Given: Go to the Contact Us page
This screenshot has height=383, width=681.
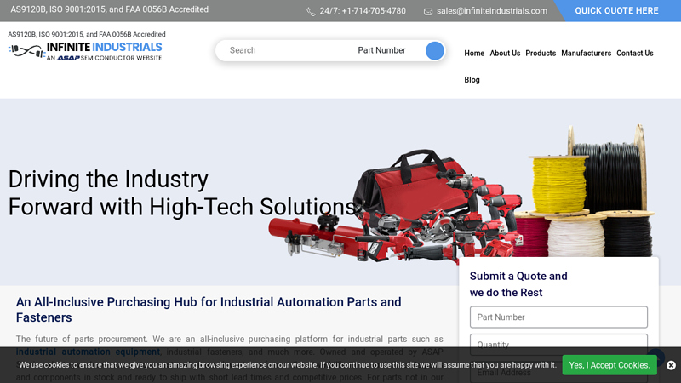Looking at the screenshot, I should (x=634, y=54).
